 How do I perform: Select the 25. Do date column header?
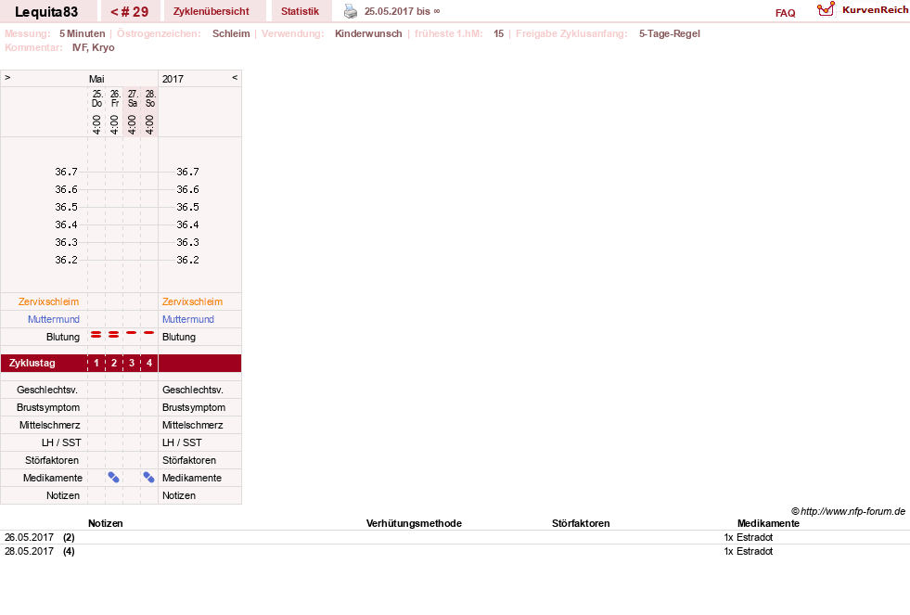pyautogui.click(x=96, y=98)
